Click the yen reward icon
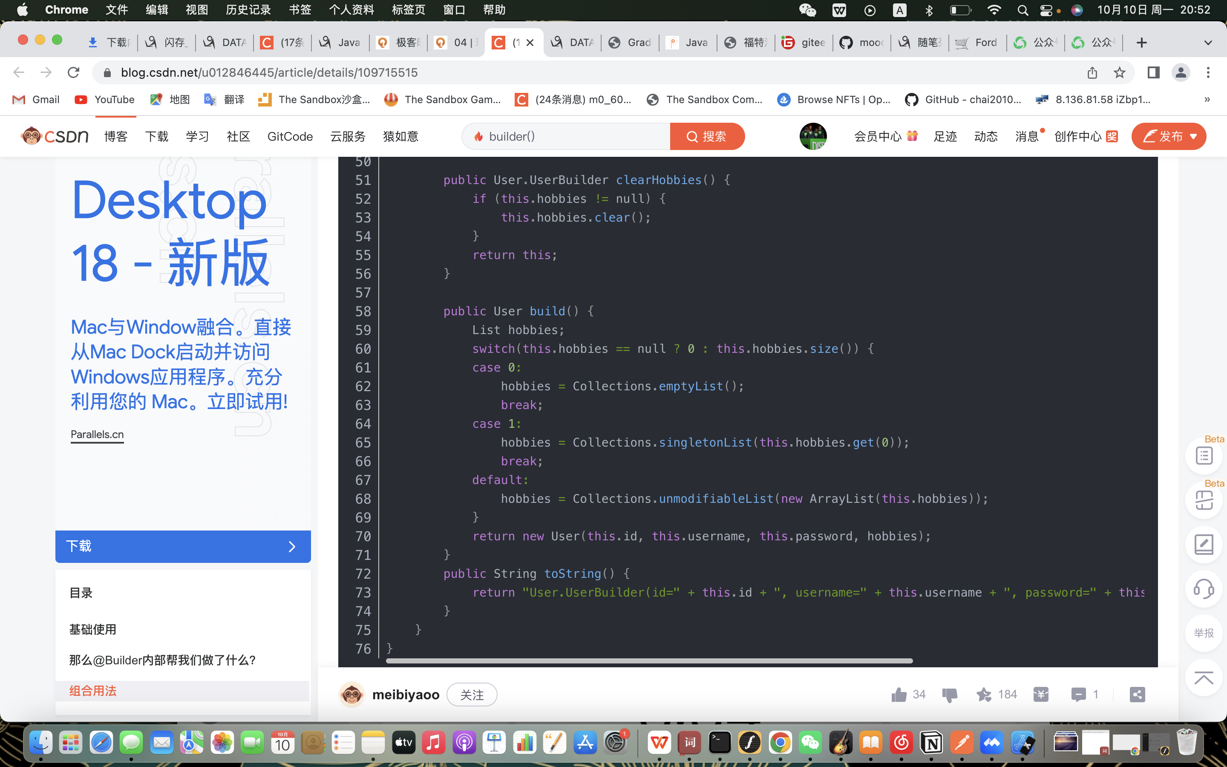 coord(1041,695)
